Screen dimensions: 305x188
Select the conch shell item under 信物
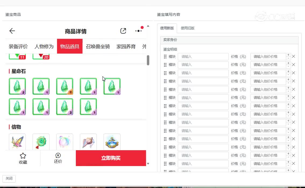(88, 142)
